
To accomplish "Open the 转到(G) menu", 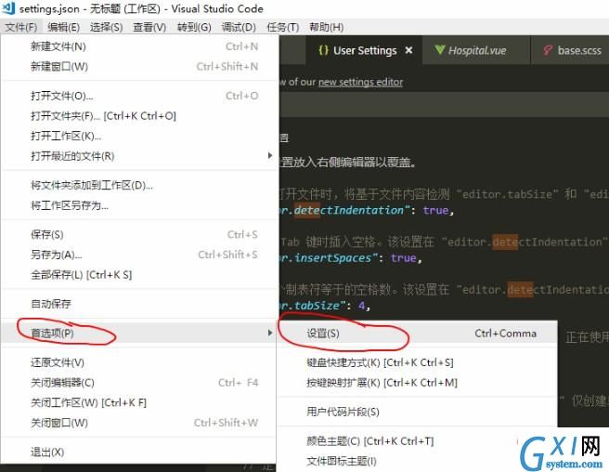I will pyautogui.click(x=194, y=27).
